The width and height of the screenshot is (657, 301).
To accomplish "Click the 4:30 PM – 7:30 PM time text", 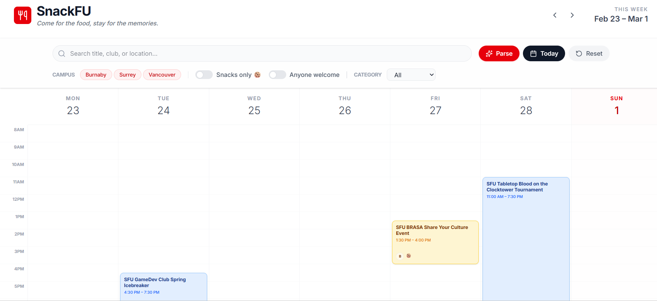I will pyautogui.click(x=142, y=292).
